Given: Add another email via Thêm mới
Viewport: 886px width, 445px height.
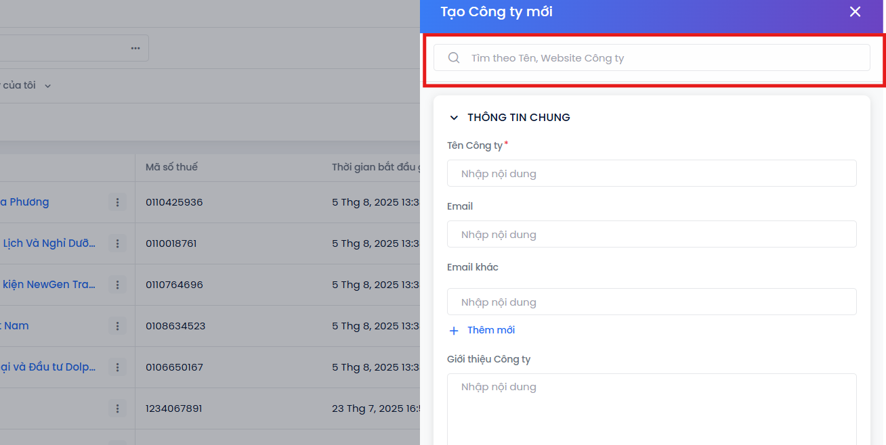Looking at the screenshot, I should 490,330.
